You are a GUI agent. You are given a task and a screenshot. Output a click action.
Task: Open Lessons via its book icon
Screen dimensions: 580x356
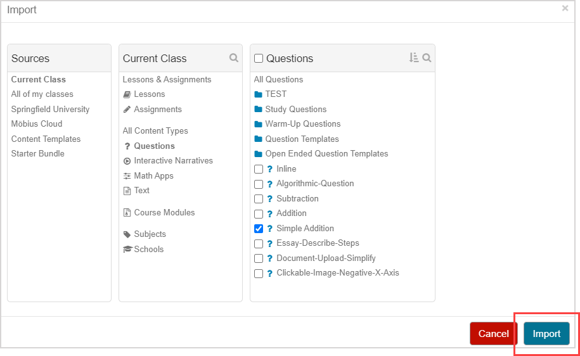(127, 94)
